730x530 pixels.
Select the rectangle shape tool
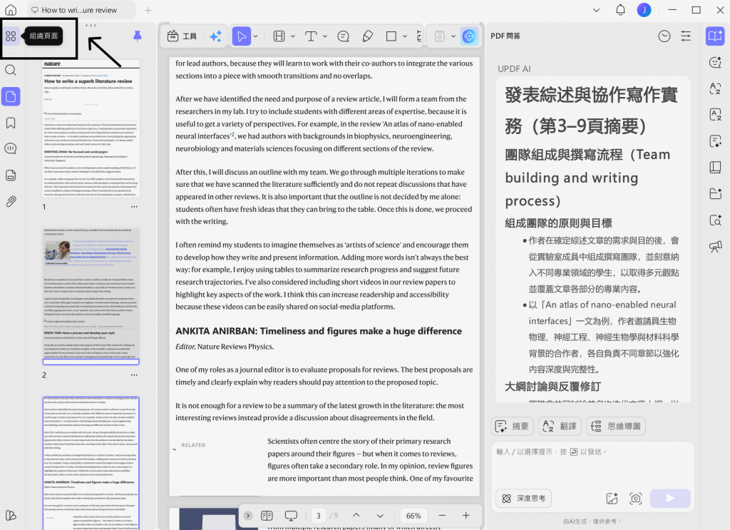(391, 36)
